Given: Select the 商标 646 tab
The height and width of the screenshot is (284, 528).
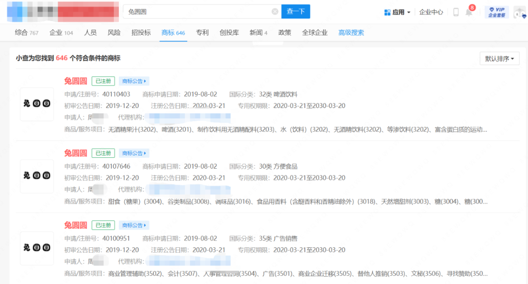Looking at the screenshot, I should click(x=173, y=33).
